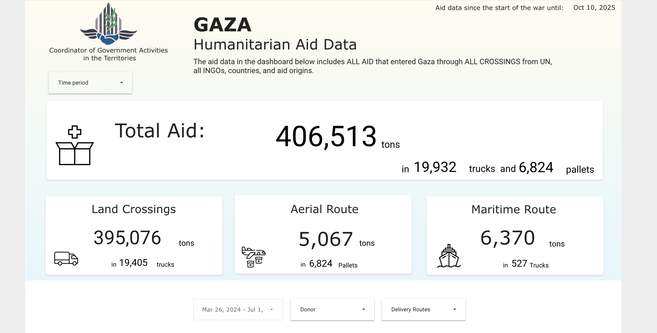Select the Maritime Route card heading
The width and height of the screenshot is (657, 333).
tap(514, 210)
